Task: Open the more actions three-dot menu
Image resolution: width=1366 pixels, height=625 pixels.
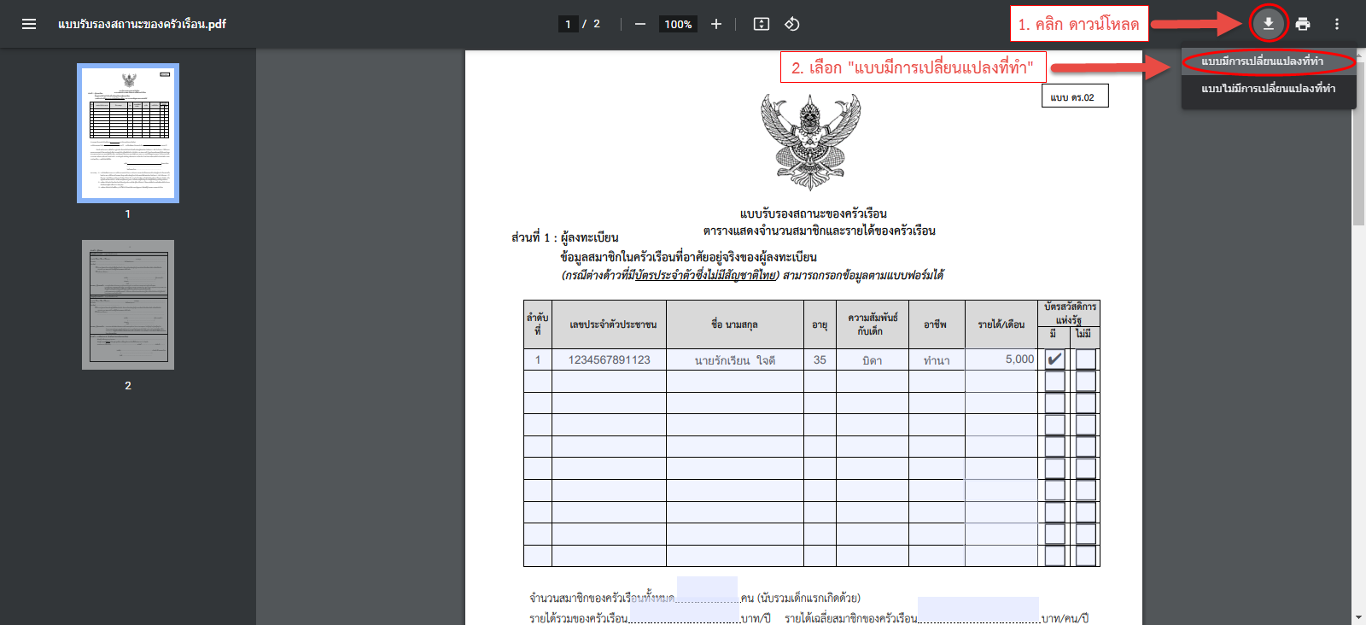Action: click(1337, 24)
